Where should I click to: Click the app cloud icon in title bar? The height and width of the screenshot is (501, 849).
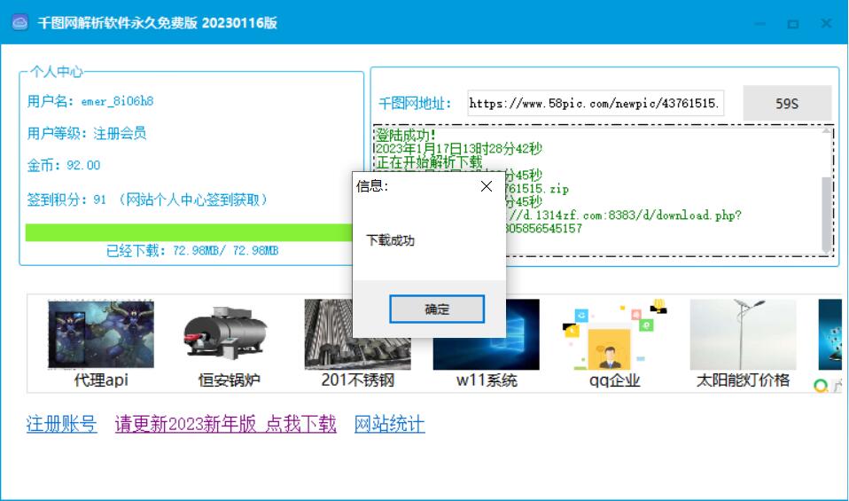pyautogui.click(x=20, y=23)
